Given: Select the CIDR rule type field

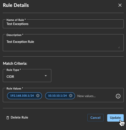Looking at the screenshot, I should (x=27, y=76).
